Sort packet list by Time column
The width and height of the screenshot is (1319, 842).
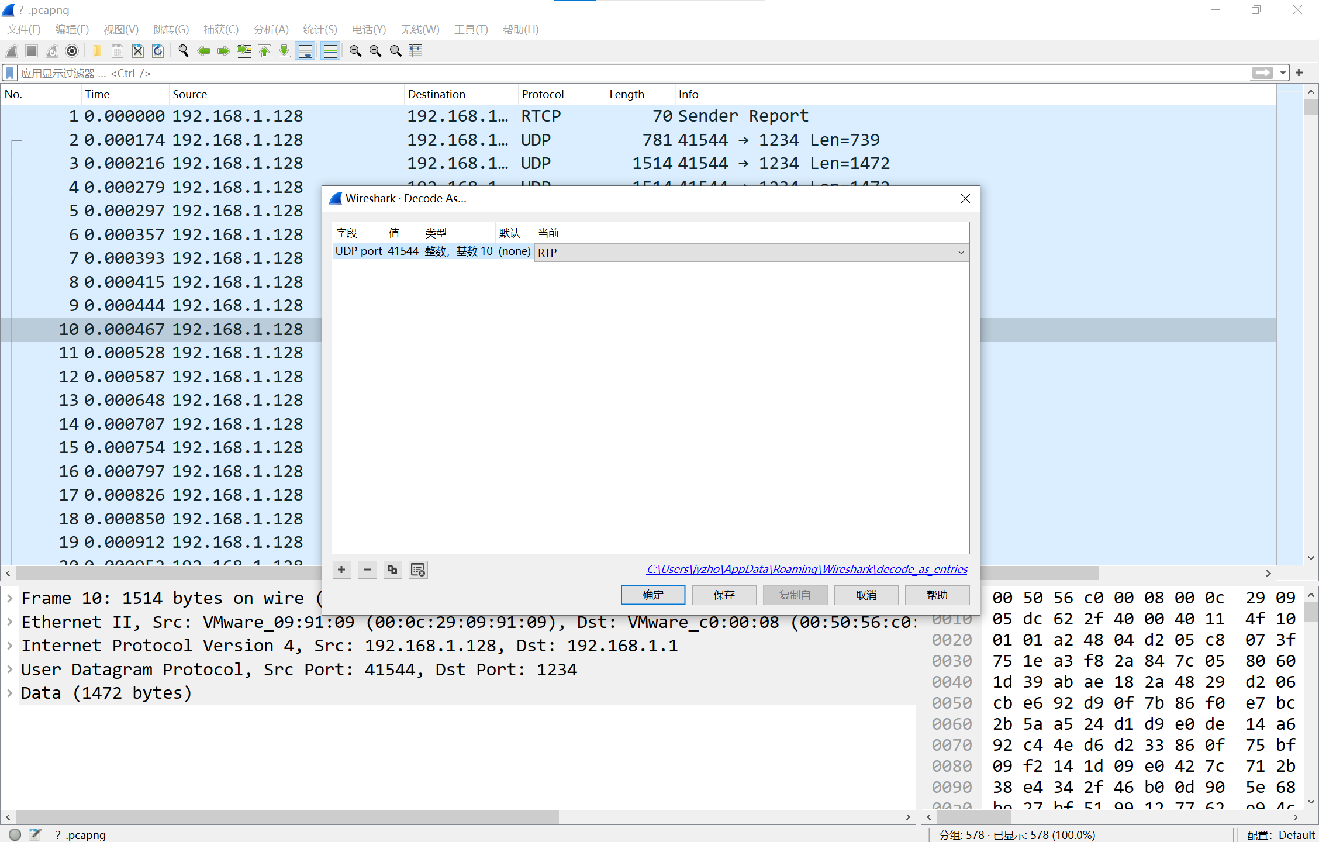tap(125, 94)
